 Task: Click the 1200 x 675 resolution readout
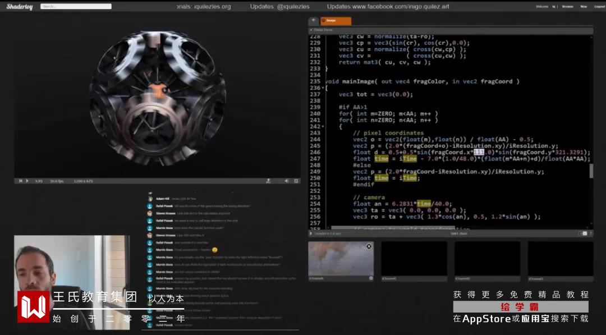pos(84,181)
